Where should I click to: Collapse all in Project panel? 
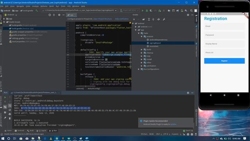point(54,15)
